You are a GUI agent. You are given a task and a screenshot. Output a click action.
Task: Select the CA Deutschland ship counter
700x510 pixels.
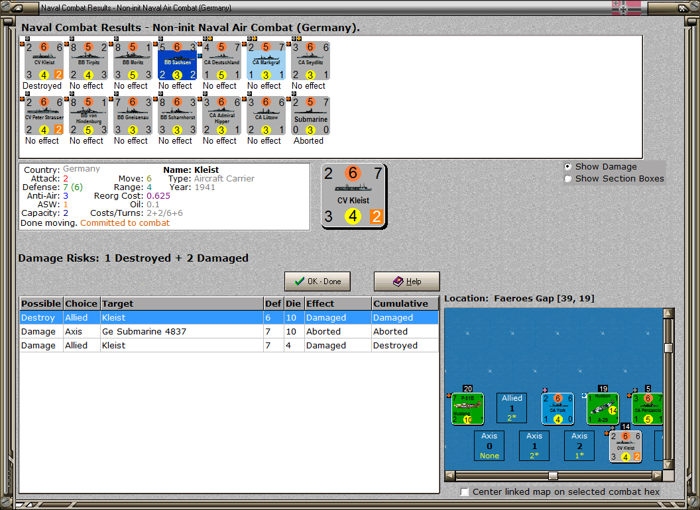pyautogui.click(x=221, y=61)
